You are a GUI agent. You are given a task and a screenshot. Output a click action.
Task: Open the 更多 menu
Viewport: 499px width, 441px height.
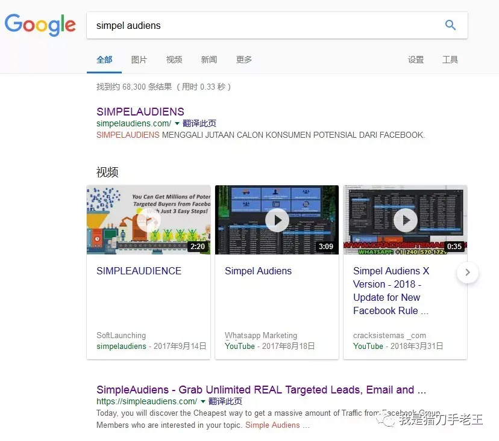tap(243, 60)
